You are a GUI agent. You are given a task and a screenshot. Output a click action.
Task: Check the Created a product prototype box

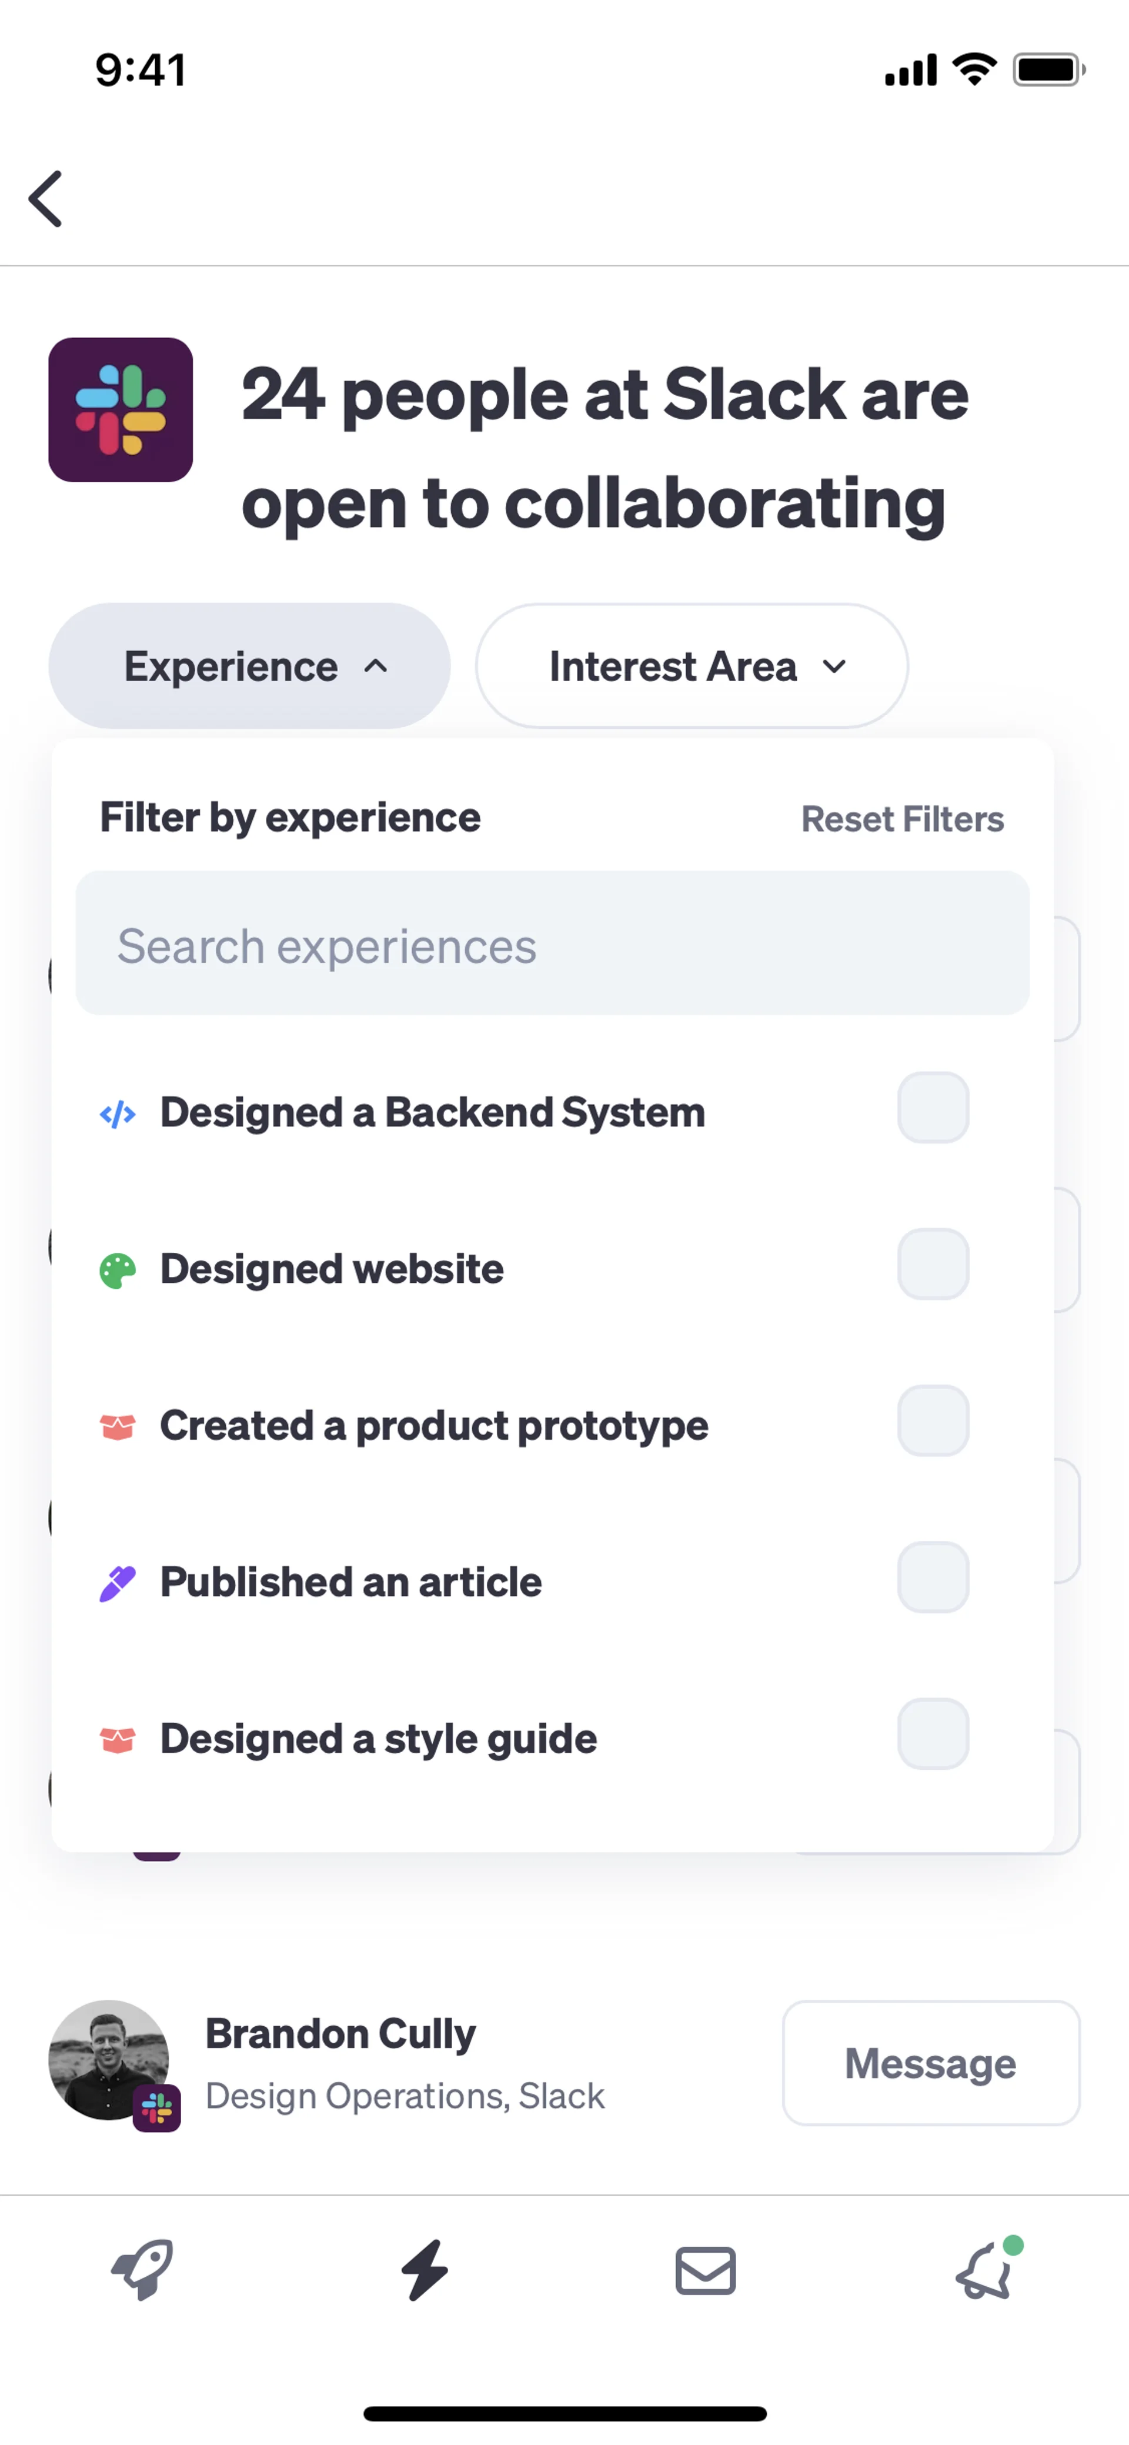(x=933, y=1421)
